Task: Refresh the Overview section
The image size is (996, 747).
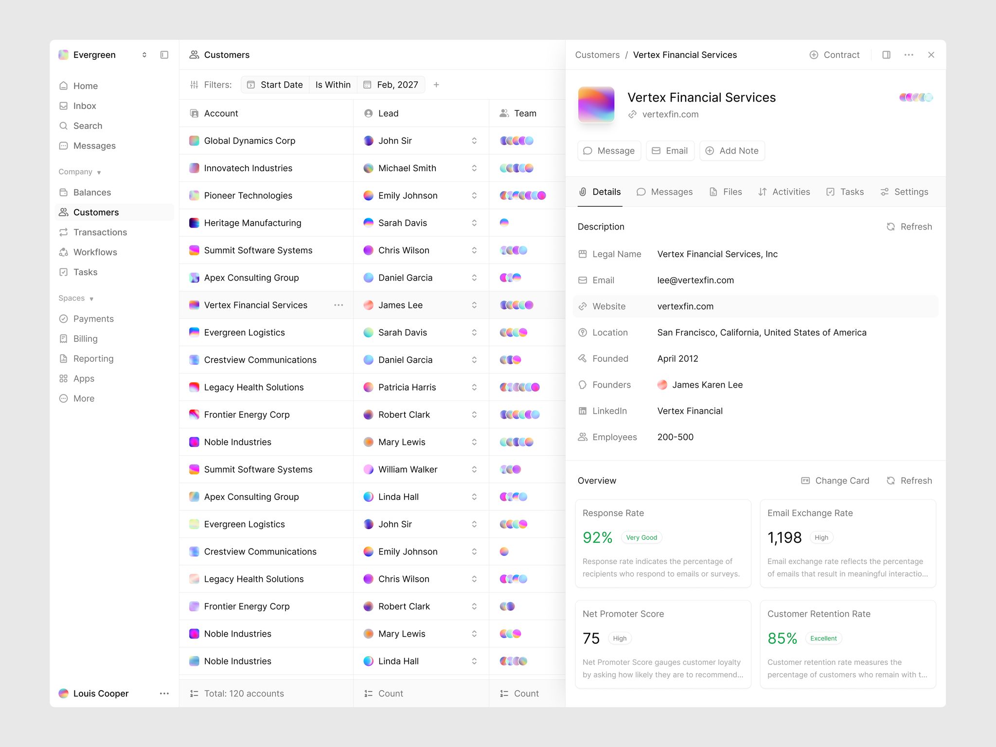Action: [x=909, y=481]
